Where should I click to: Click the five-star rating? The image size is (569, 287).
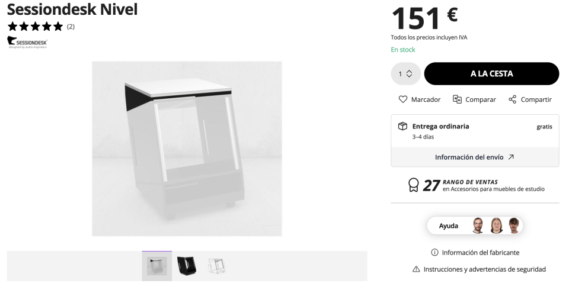35,27
